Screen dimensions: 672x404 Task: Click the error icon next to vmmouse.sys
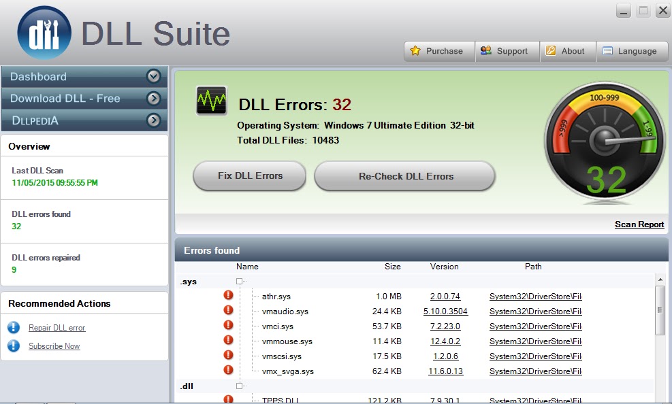[229, 340]
